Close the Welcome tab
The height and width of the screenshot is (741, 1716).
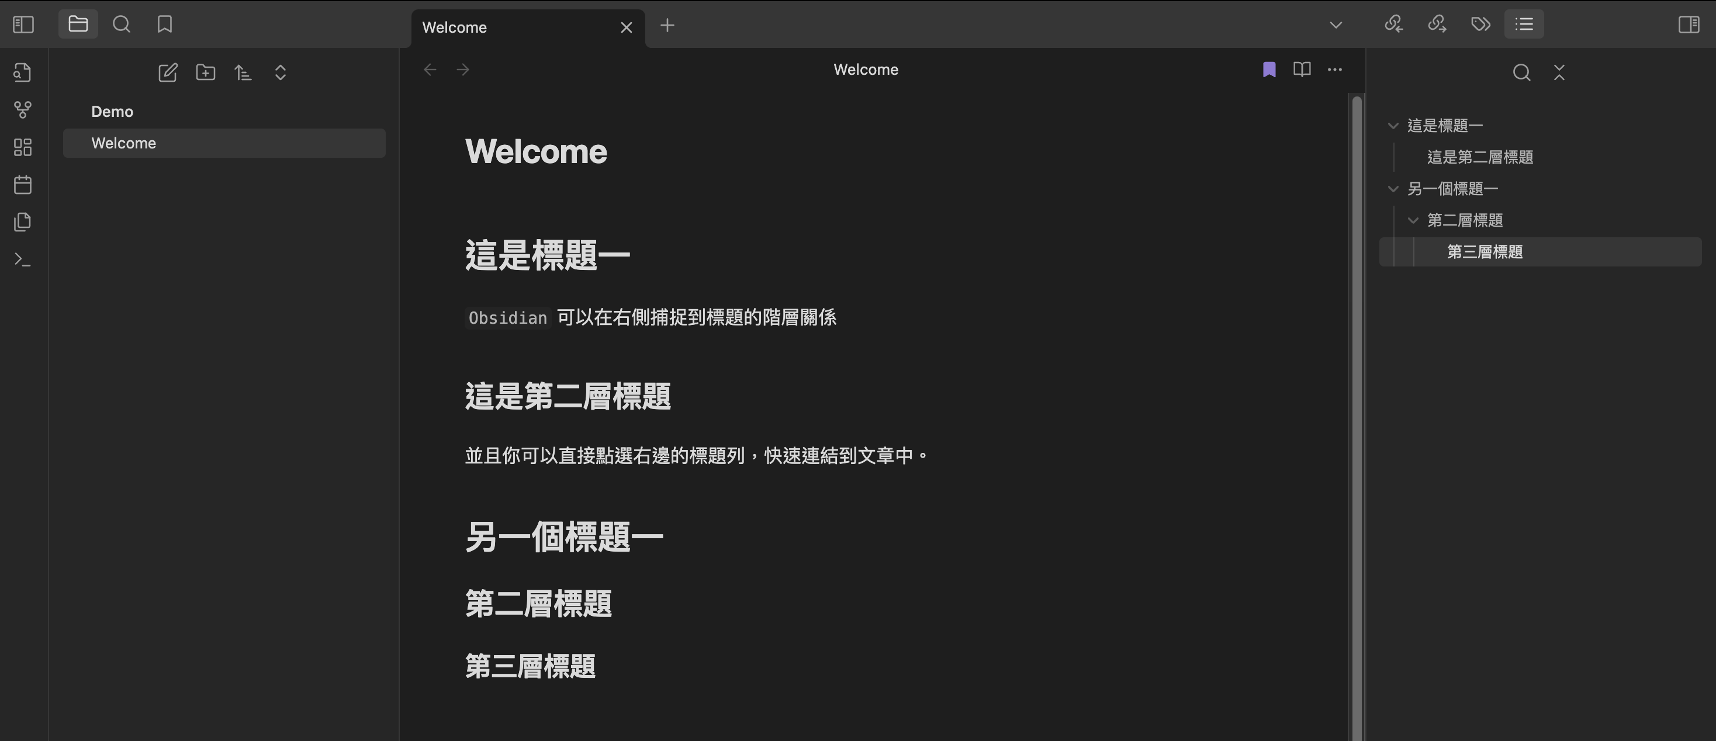[626, 27]
